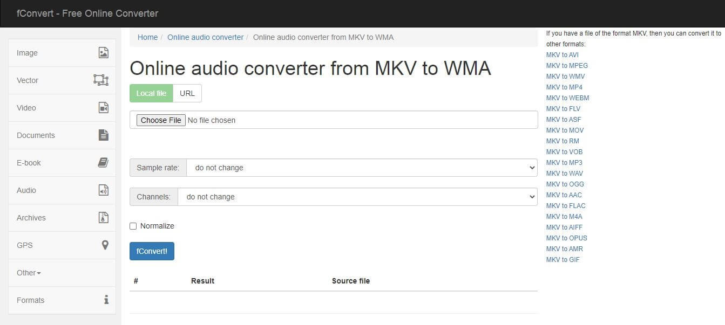Open the MKV to AIFF link
725x325 pixels.
pyautogui.click(x=564, y=227)
